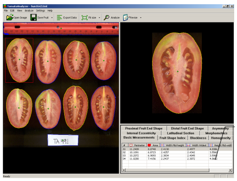Click the Open Image folder icon
The image size is (237, 181).
(x=9, y=17)
